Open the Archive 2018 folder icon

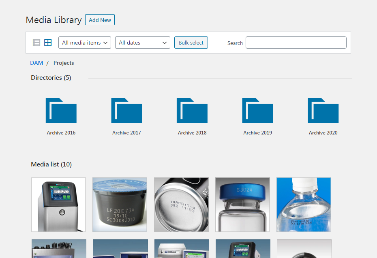point(192,111)
